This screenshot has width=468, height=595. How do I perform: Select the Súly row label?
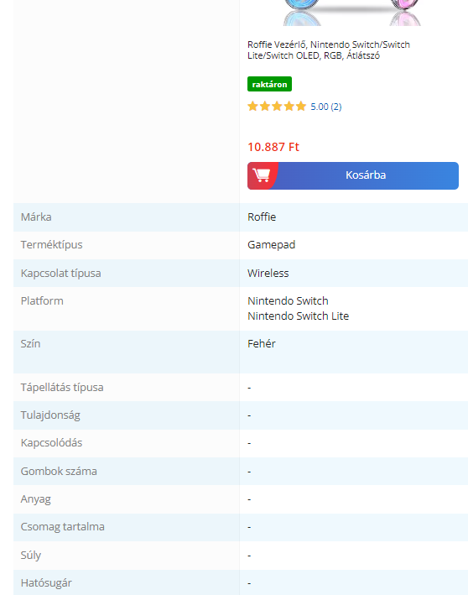(x=31, y=556)
